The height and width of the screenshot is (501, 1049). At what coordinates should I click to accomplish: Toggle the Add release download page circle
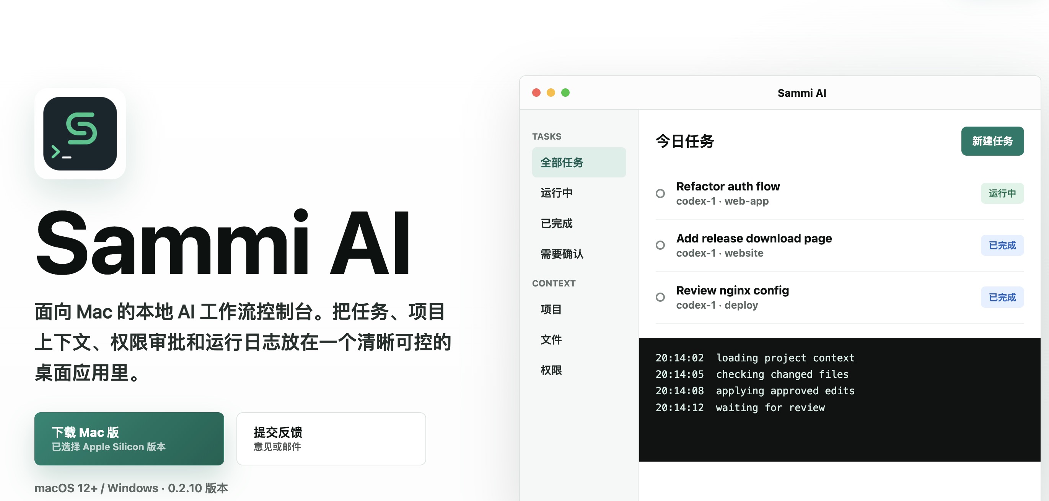point(660,245)
